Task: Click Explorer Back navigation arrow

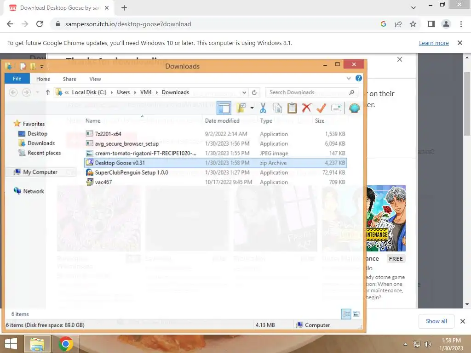Action: tap(13, 92)
